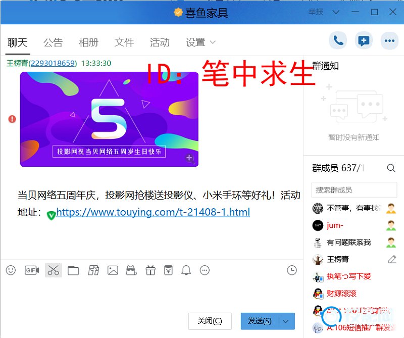The width and height of the screenshot is (404, 338).
Task: Select member jum- in member list
Action: [x=354, y=225]
